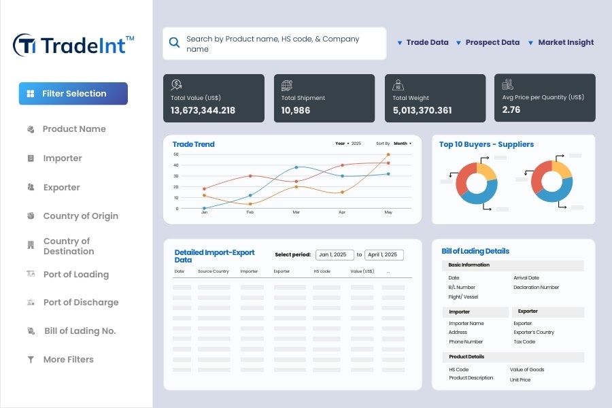Select the More Filters funnel icon
This screenshot has height=408, width=612.
[x=31, y=359]
